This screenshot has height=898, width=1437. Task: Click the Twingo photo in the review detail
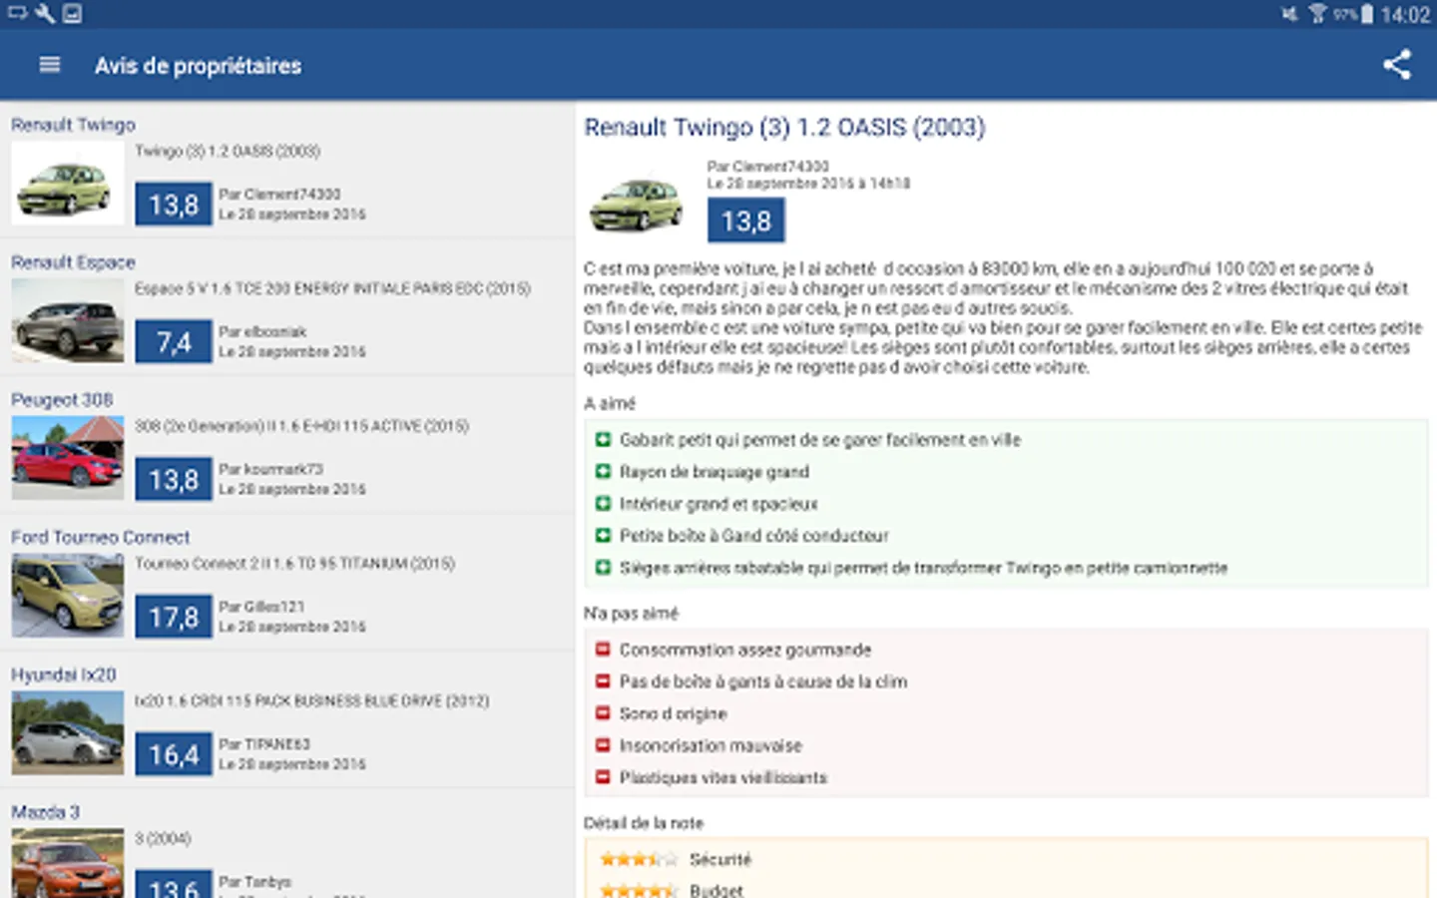click(636, 203)
